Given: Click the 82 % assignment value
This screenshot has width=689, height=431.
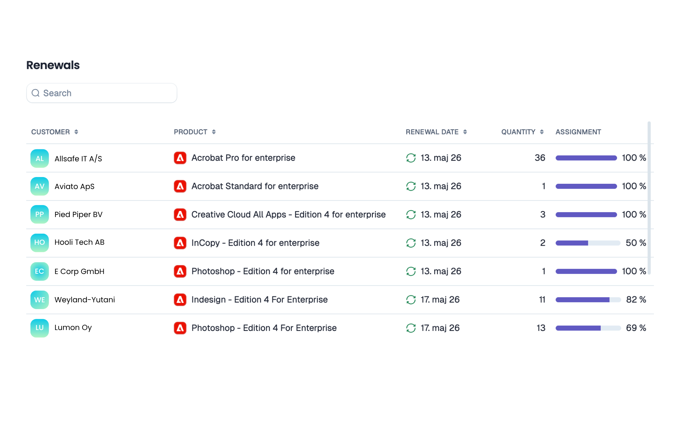Looking at the screenshot, I should [636, 299].
